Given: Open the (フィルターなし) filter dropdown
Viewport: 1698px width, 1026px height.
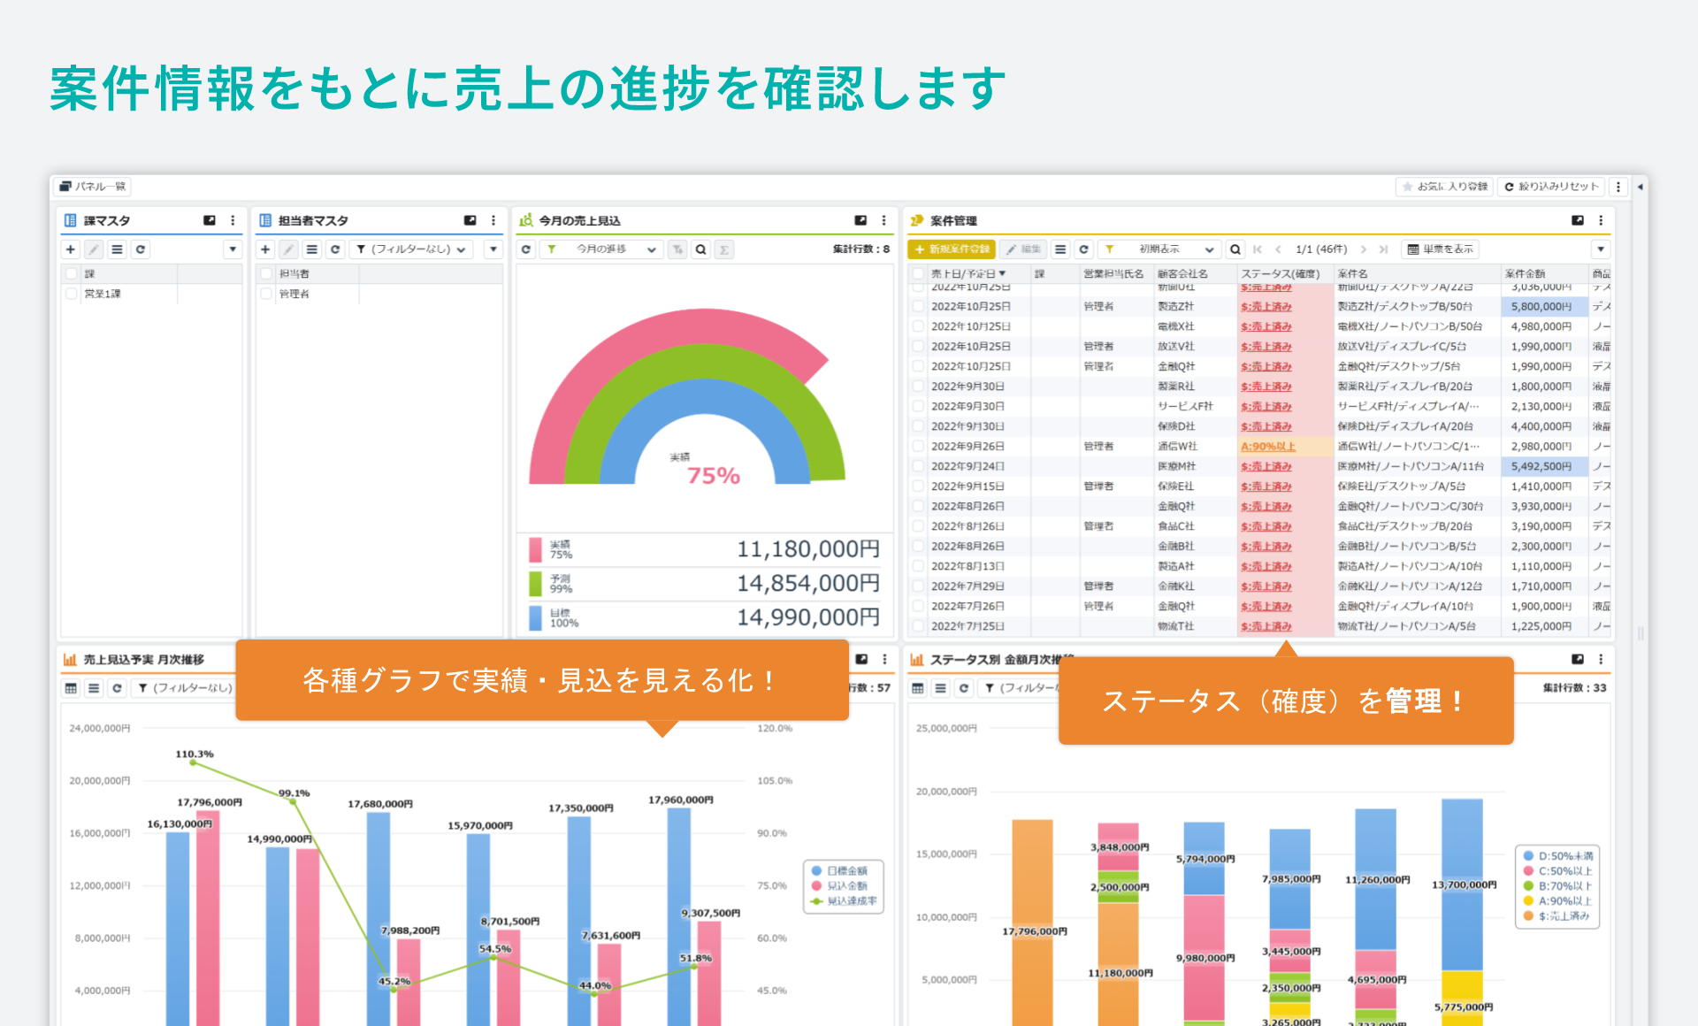Looking at the screenshot, I should point(410,249).
